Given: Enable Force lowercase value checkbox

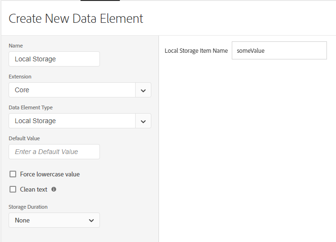Looking at the screenshot, I should click(x=13, y=174).
